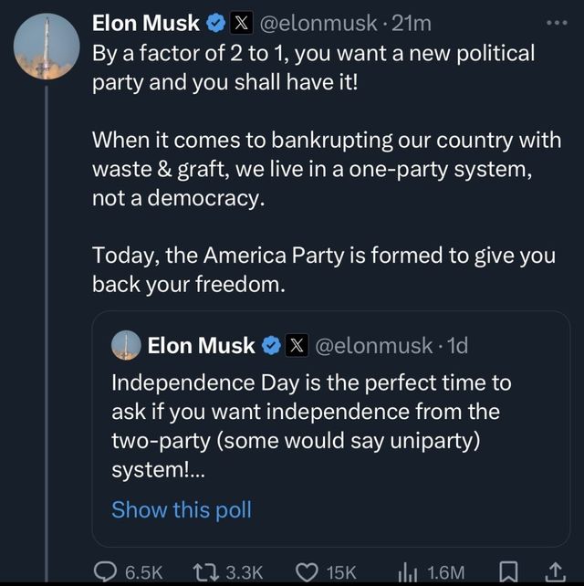Like the tweet with heart icon
The width and height of the screenshot is (584, 586).
(306, 570)
